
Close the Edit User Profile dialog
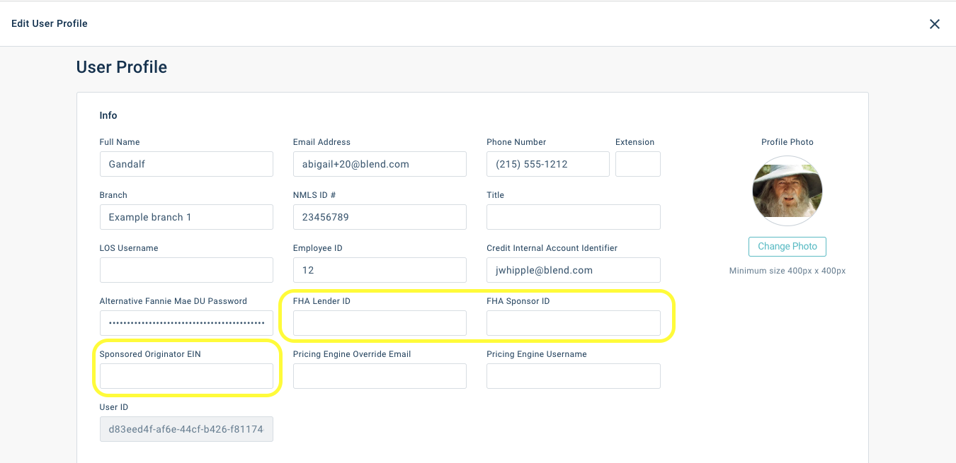pyautogui.click(x=935, y=24)
